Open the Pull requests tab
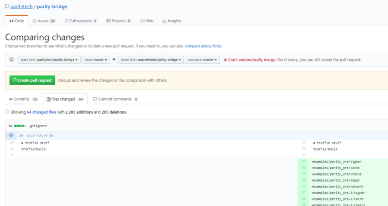The height and width of the screenshot is (206, 388). pyautogui.click(x=81, y=21)
